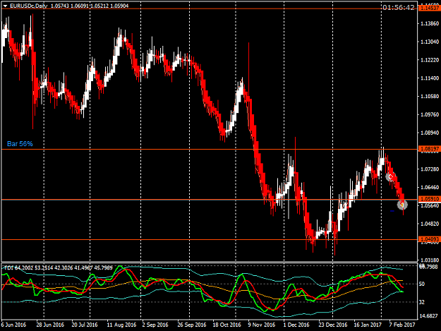
Task: Click the 69.7988 indicator scale value
Action: [x=430, y=266]
